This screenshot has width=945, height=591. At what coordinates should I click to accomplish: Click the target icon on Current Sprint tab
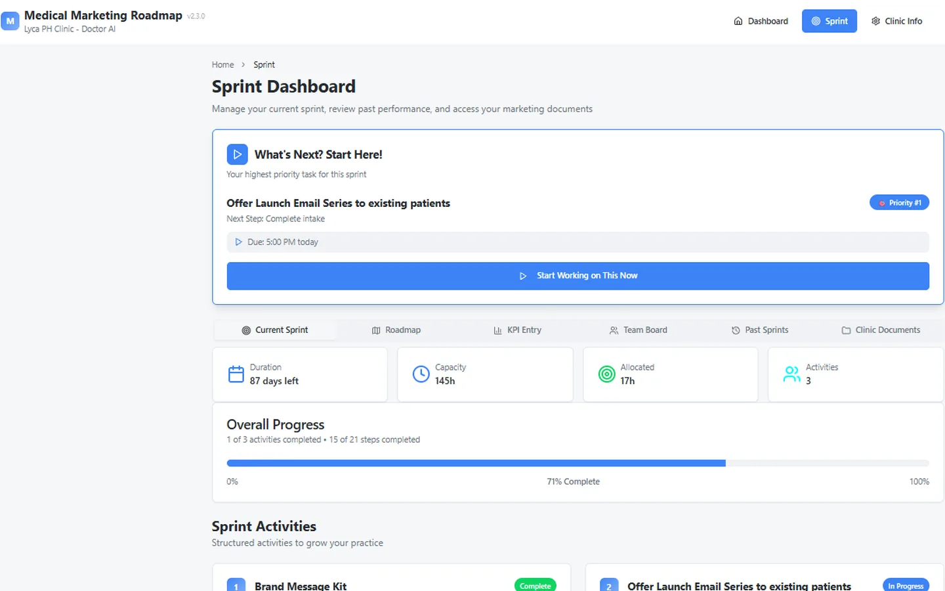click(246, 330)
